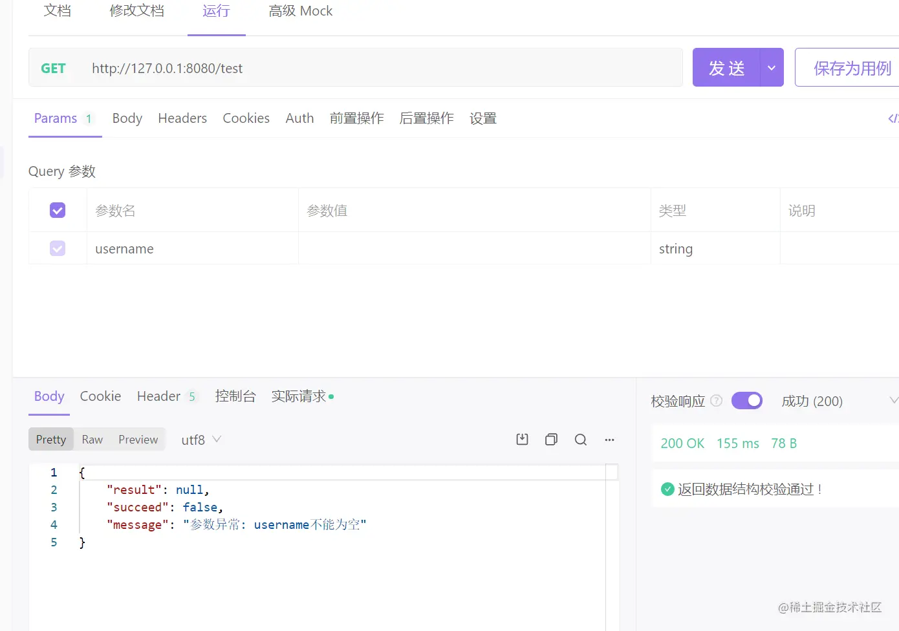Open the 控制台 console tab
Viewport: 899px width, 631px height.
pos(235,396)
